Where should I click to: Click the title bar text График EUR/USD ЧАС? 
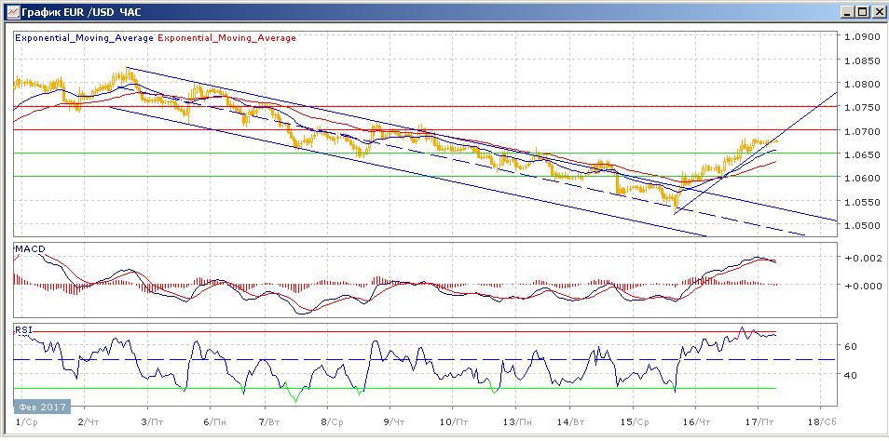click(x=74, y=12)
